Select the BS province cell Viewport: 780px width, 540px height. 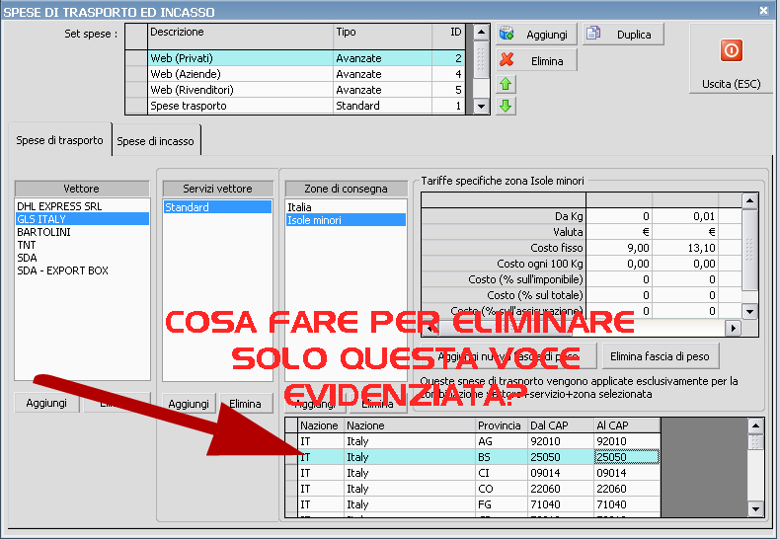coord(502,457)
